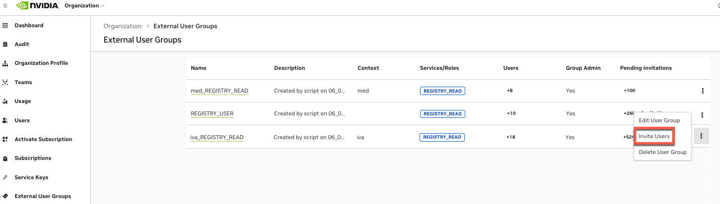Click the External User Groups page heading

coord(143,40)
